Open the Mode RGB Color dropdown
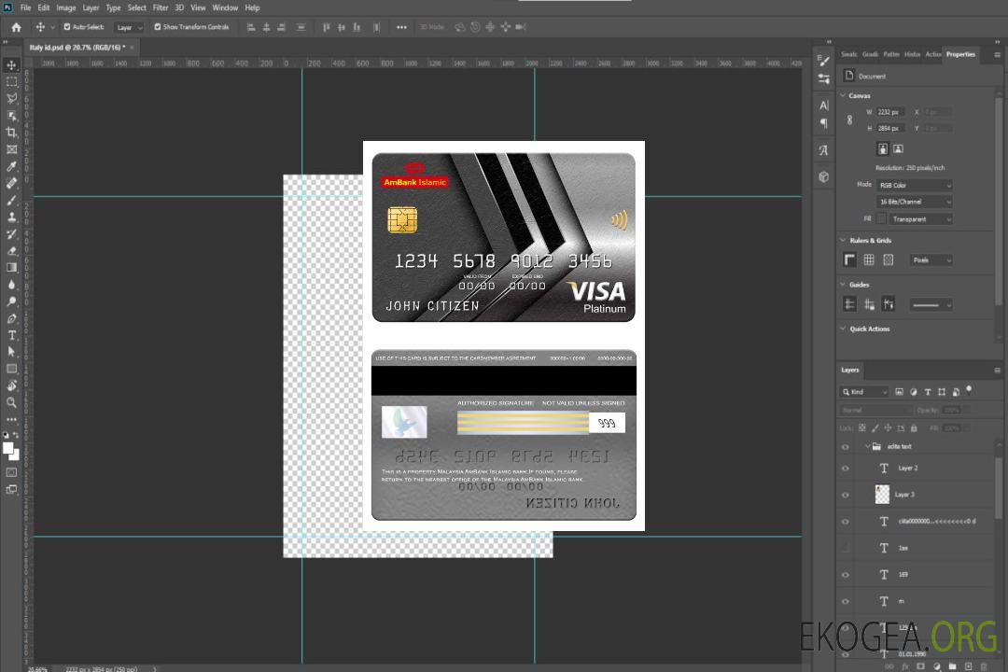This screenshot has width=1008, height=672. coord(915,185)
